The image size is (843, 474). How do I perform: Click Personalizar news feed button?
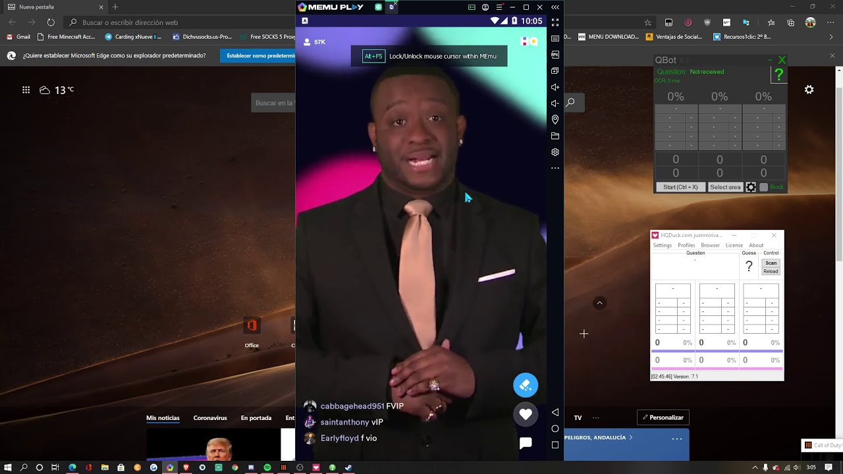pyautogui.click(x=663, y=417)
